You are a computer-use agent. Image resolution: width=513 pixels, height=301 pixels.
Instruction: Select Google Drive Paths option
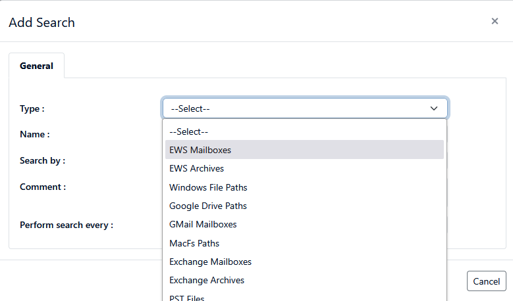click(208, 206)
